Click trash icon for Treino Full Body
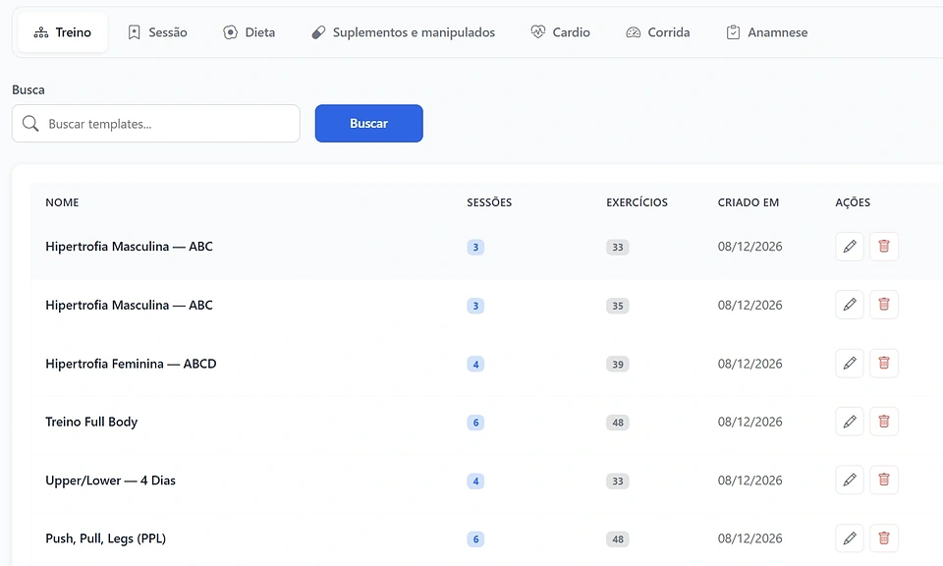This screenshot has height=566, width=943. pyautogui.click(x=883, y=422)
